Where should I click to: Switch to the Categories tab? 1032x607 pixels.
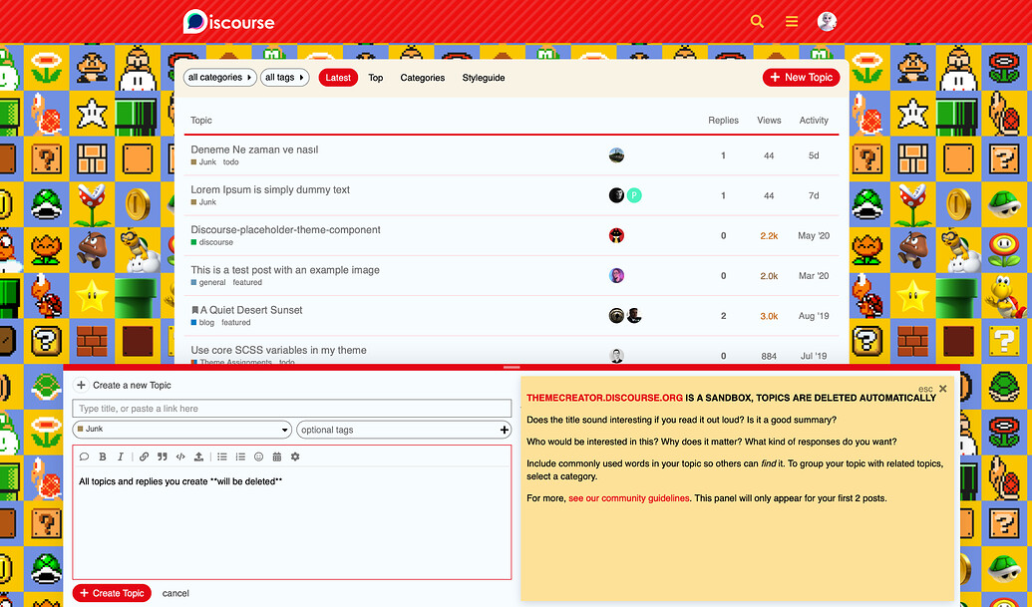click(x=422, y=78)
